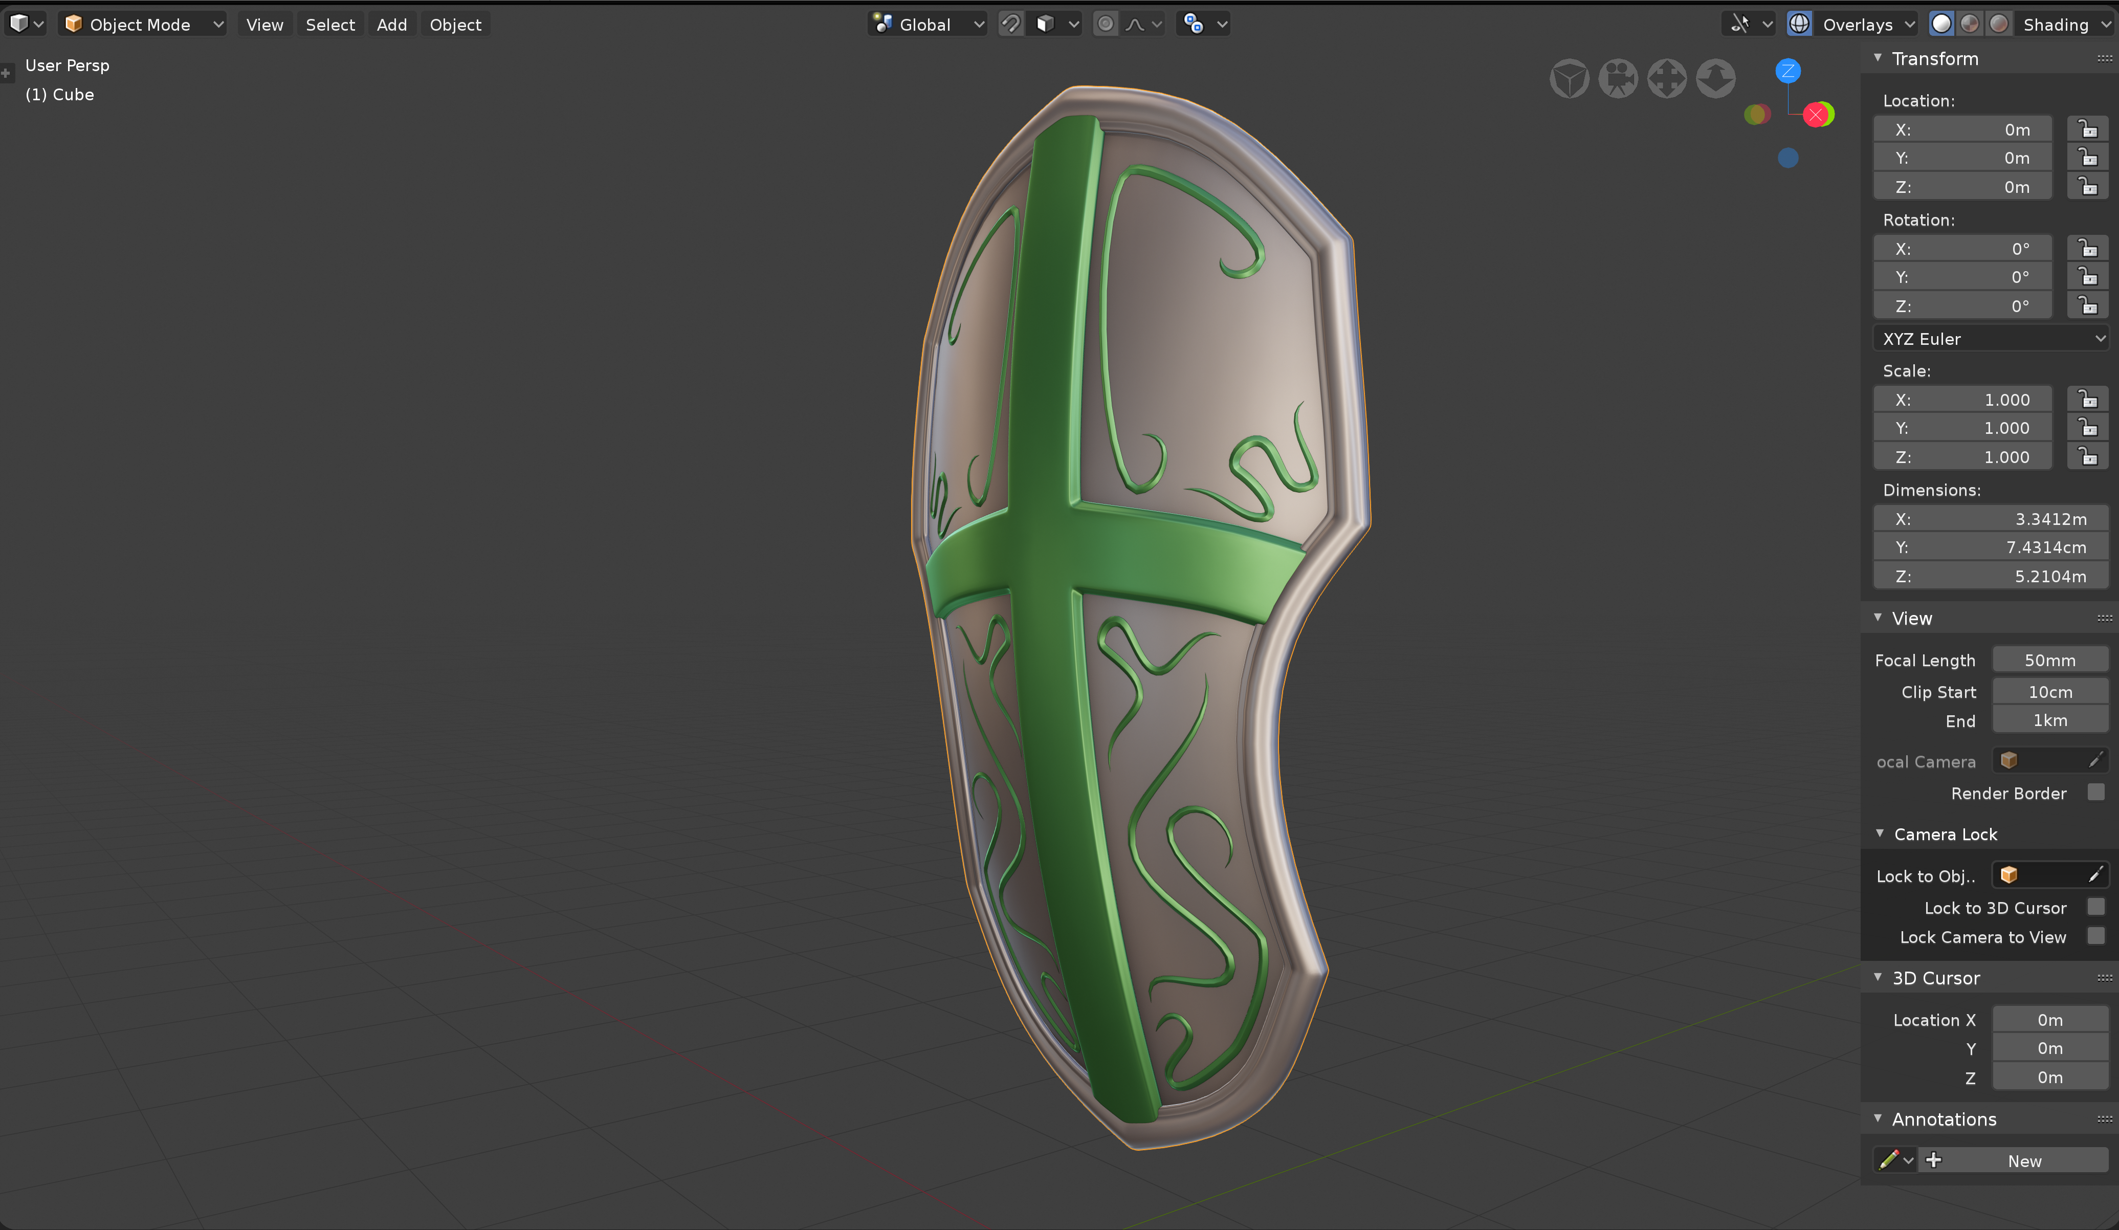Viewport: 2119px width, 1230px height.
Task: Toggle snapping magnet icon
Action: pos(1011,25)
